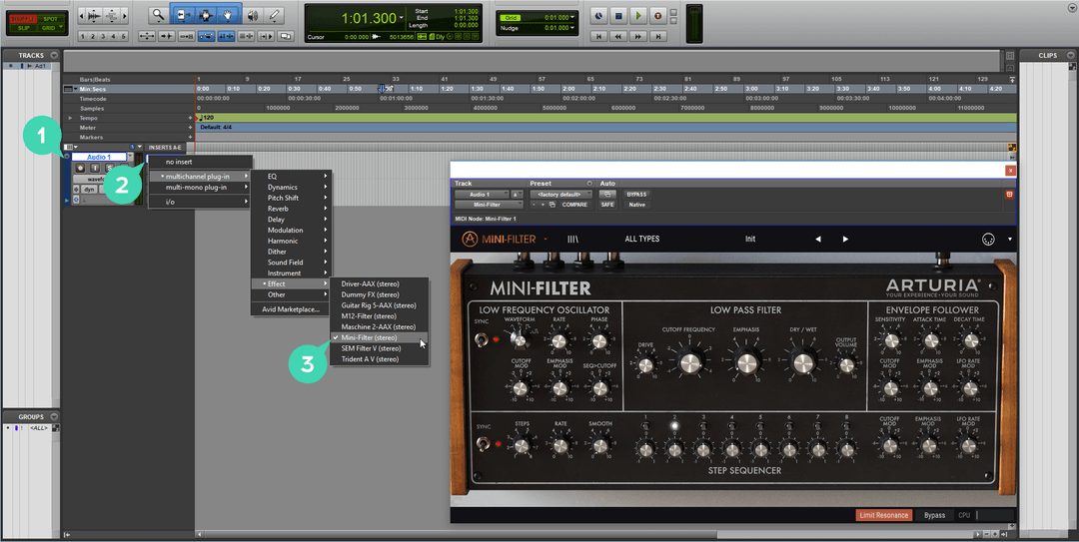Open Mini-Filter options arrow at top right

pyautogui.click(x=1010, y=240)
